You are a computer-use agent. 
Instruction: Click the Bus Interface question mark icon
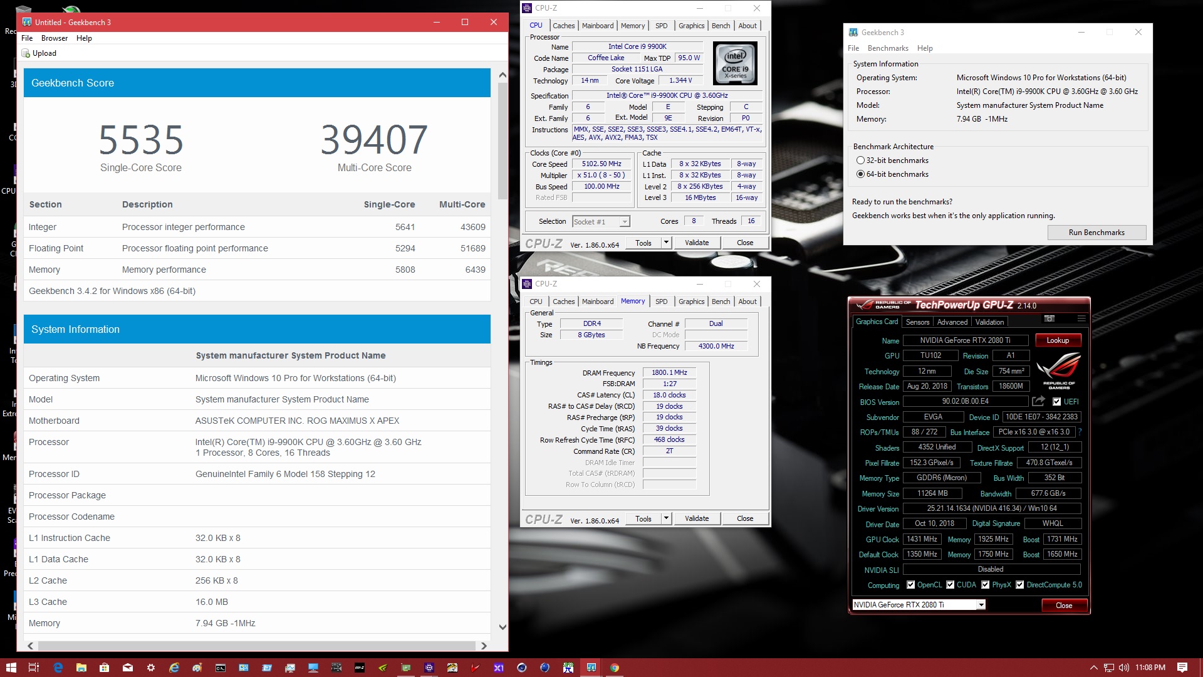[1080, 432]
